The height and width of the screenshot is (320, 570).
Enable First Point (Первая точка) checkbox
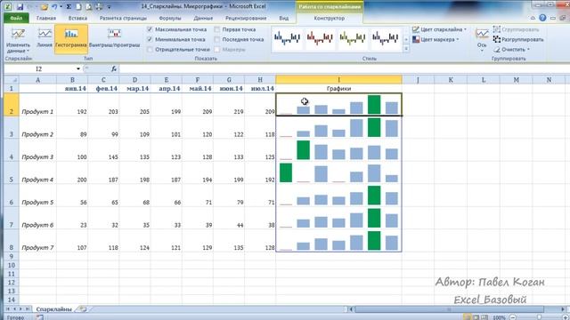click(x=217, y=29)
